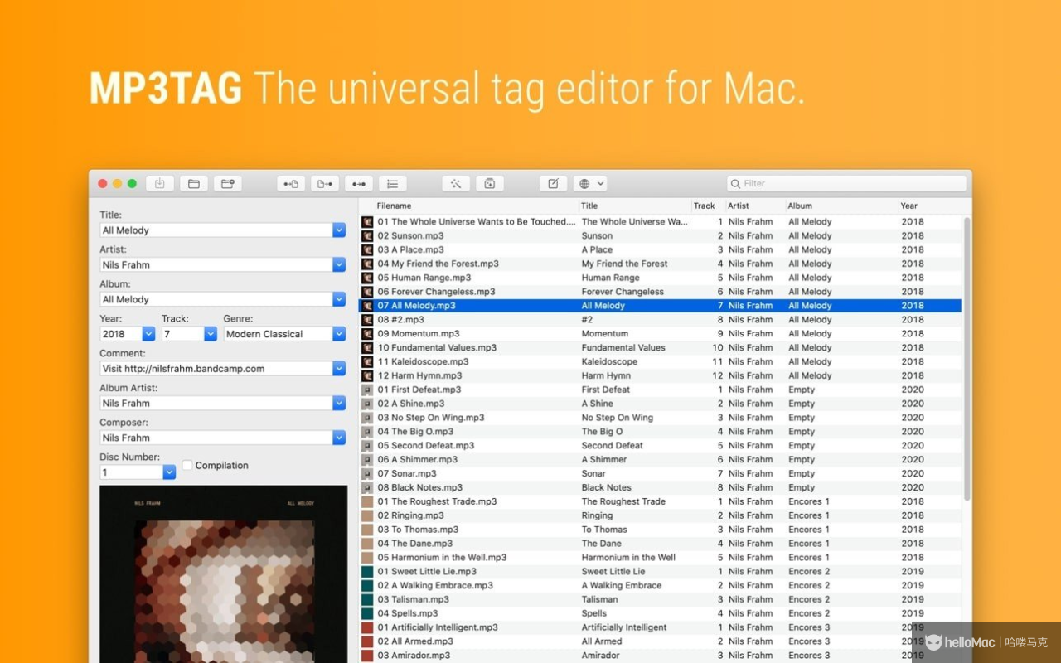Click the magic wand Actions icon

click(456, 183)
